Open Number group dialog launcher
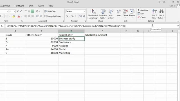Viewport: 180px width, 101px height. pos(85,21)
